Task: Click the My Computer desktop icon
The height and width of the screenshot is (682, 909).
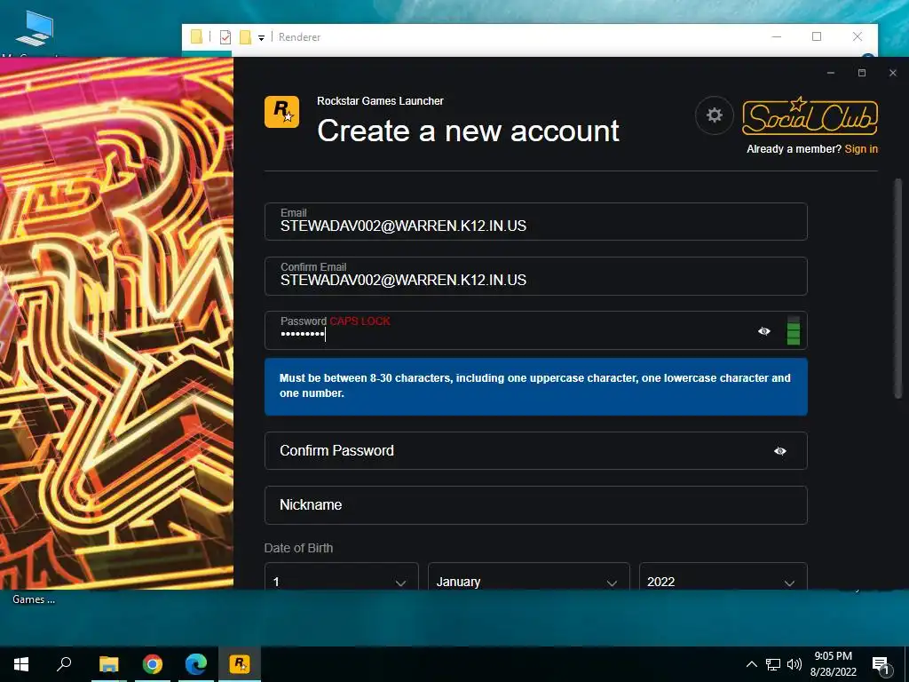Action: (x=35, y=29)
